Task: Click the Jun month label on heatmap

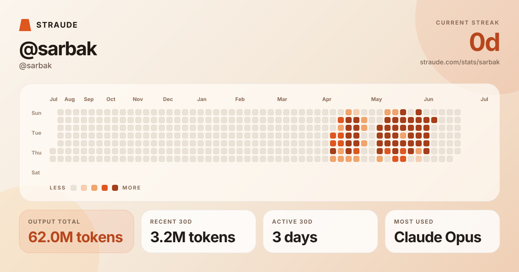Action: [429, 99]
